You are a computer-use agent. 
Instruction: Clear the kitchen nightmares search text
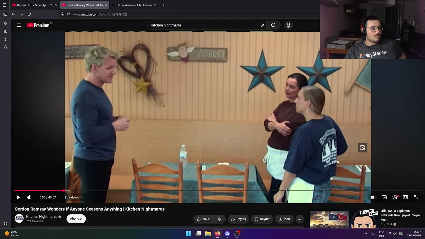(263, 25)
